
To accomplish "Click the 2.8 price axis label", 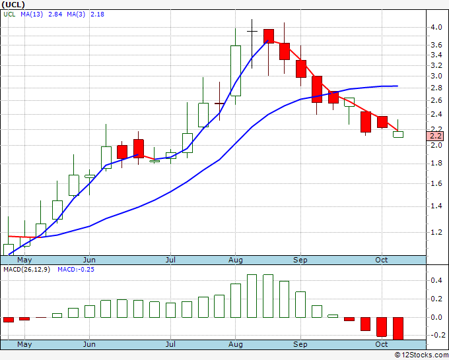I will click(x=436, y=88).
